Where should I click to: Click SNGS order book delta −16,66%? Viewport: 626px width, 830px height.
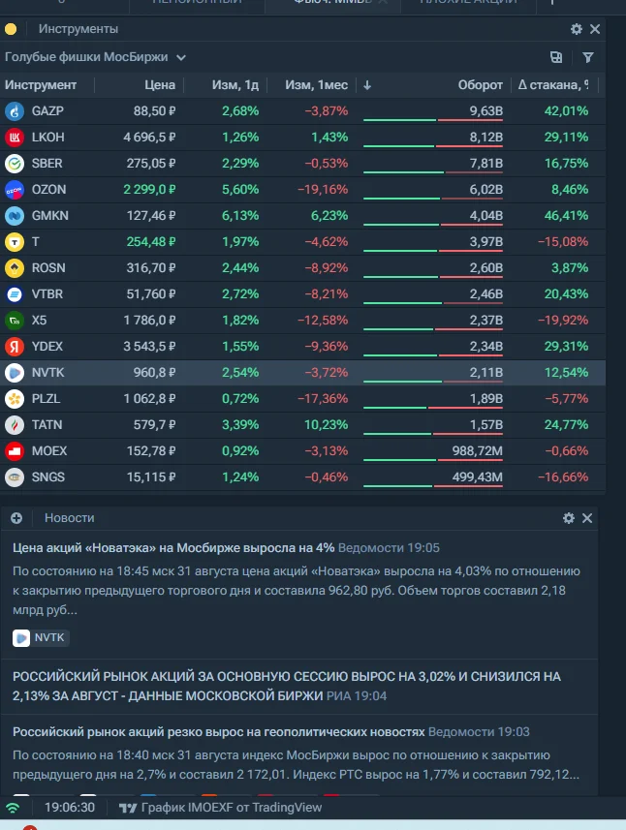pyautogui.click(x=563, y=477)
